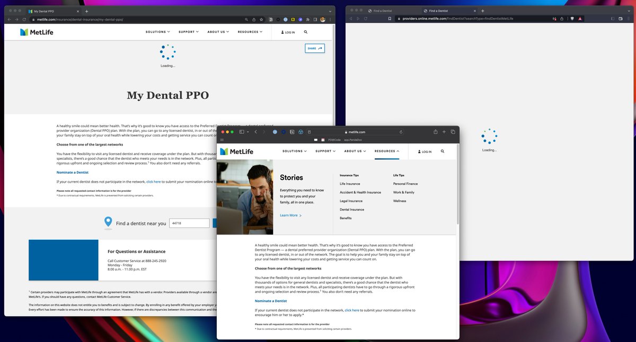
Task: Expand ABOUT US in the Safari window
Action: coord(356,151)
